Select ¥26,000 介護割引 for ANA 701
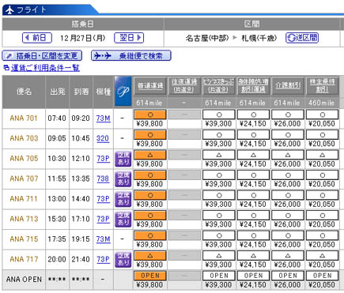Viewport: 344px width, 293px height. click(x=288, y=115)
